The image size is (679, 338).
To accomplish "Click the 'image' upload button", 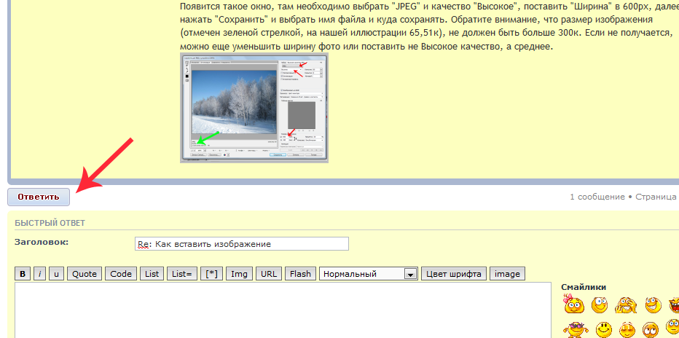I will click(x=507, y=274).
